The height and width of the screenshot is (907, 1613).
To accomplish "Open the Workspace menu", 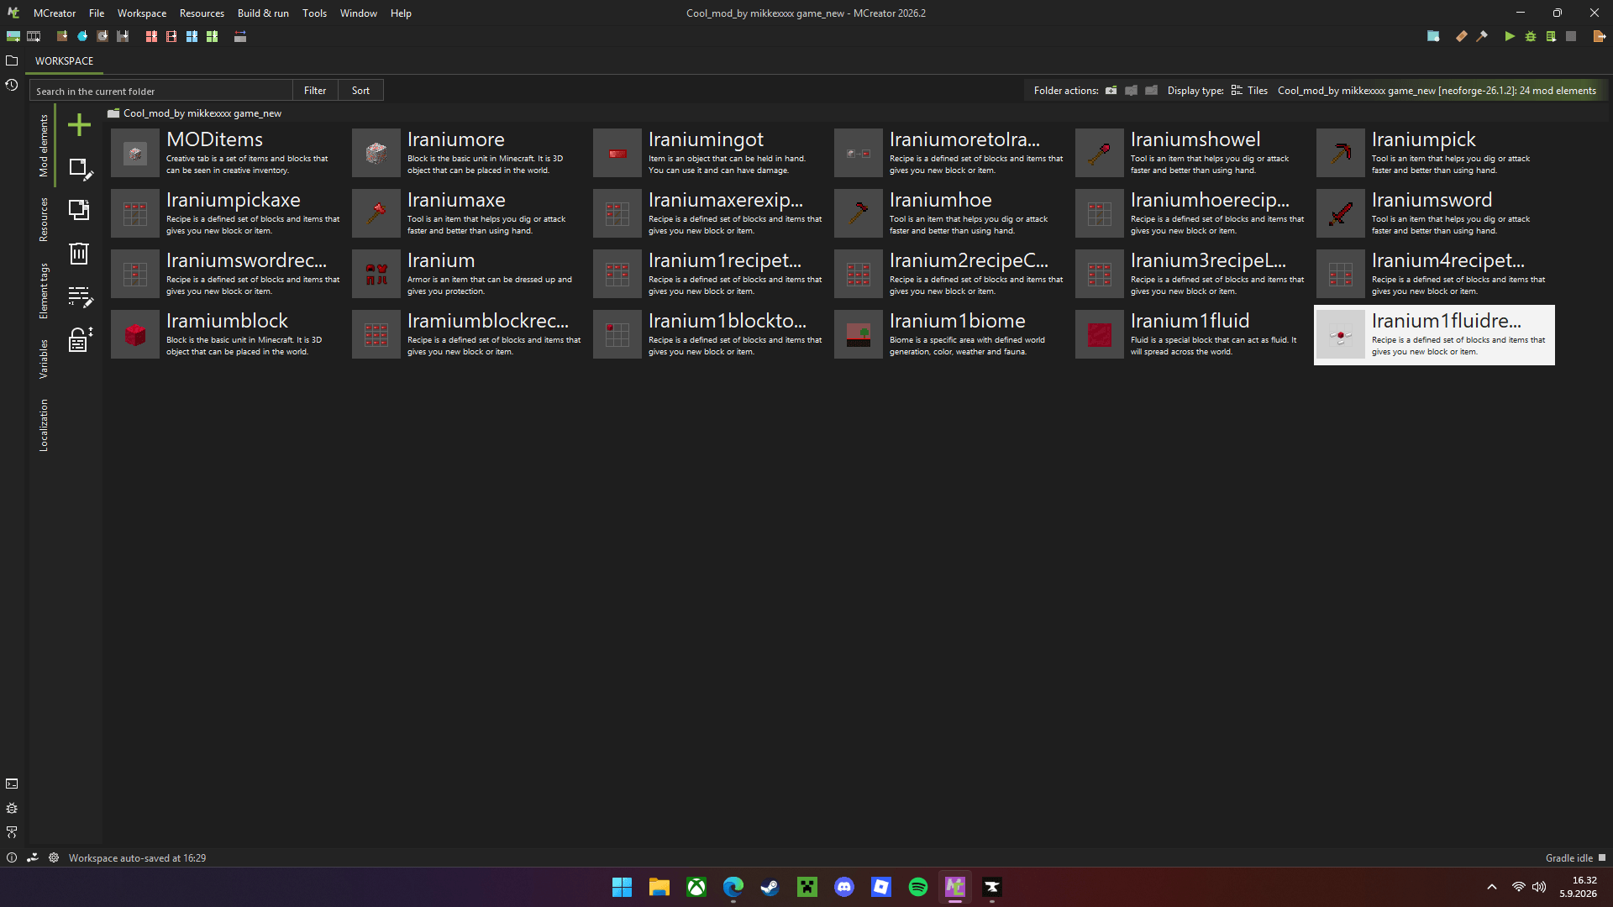I will coord(142,13).
